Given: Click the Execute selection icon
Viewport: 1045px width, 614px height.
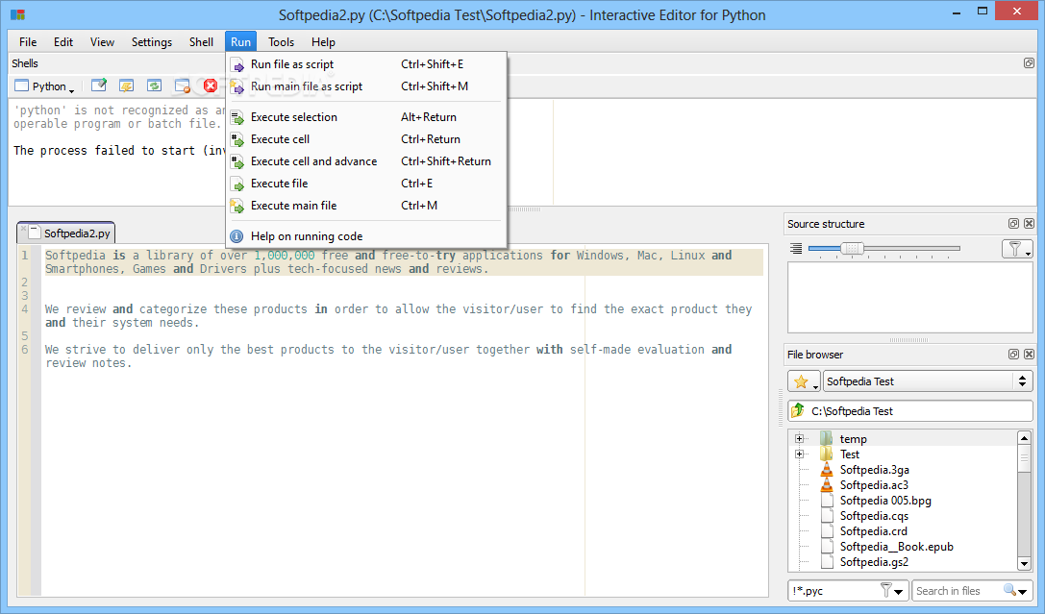Looking at the screenshot, I should (x=237, y=118).
